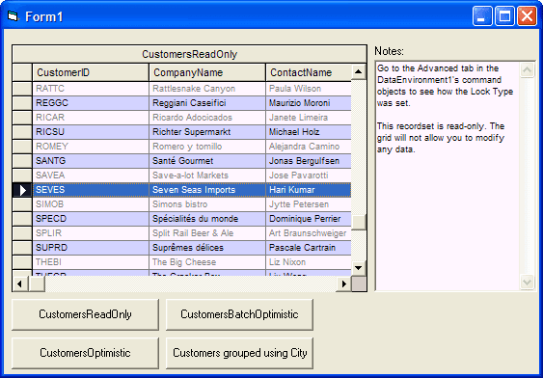
Task: Select the row selector beside THEBI
Action: [22, 262]
